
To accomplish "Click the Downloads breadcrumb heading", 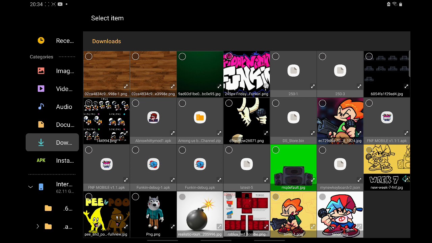I will tap(107, 41).
